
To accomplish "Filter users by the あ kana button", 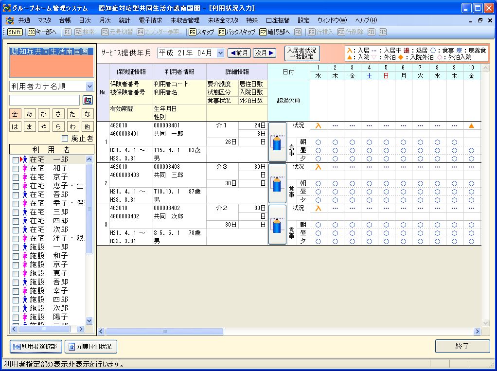I will point(30,114).
